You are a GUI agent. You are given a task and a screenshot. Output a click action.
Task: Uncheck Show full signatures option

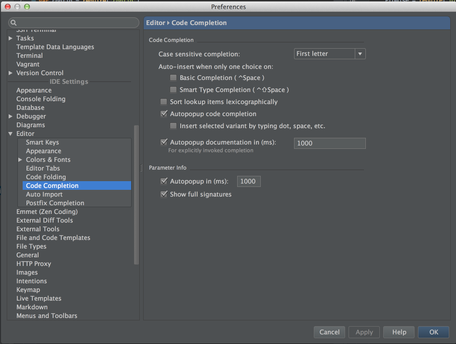[x=164, y=195]
